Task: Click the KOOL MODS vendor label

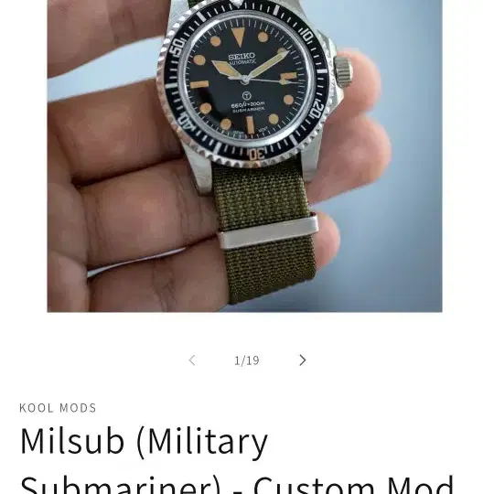Action: (58, 408)
